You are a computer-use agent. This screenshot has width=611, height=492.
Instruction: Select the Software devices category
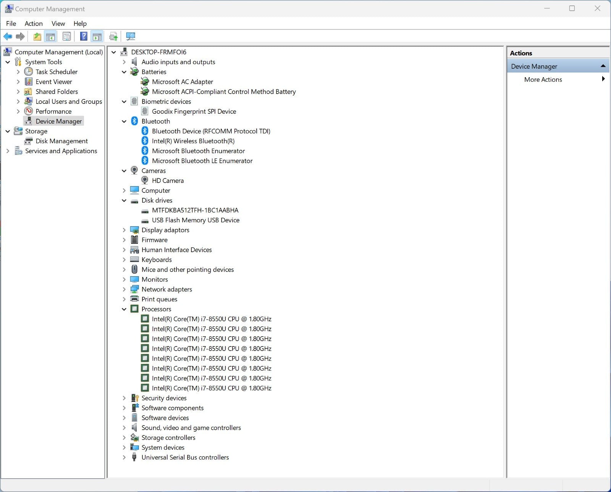pyautogui.click(x=165, y=418)
